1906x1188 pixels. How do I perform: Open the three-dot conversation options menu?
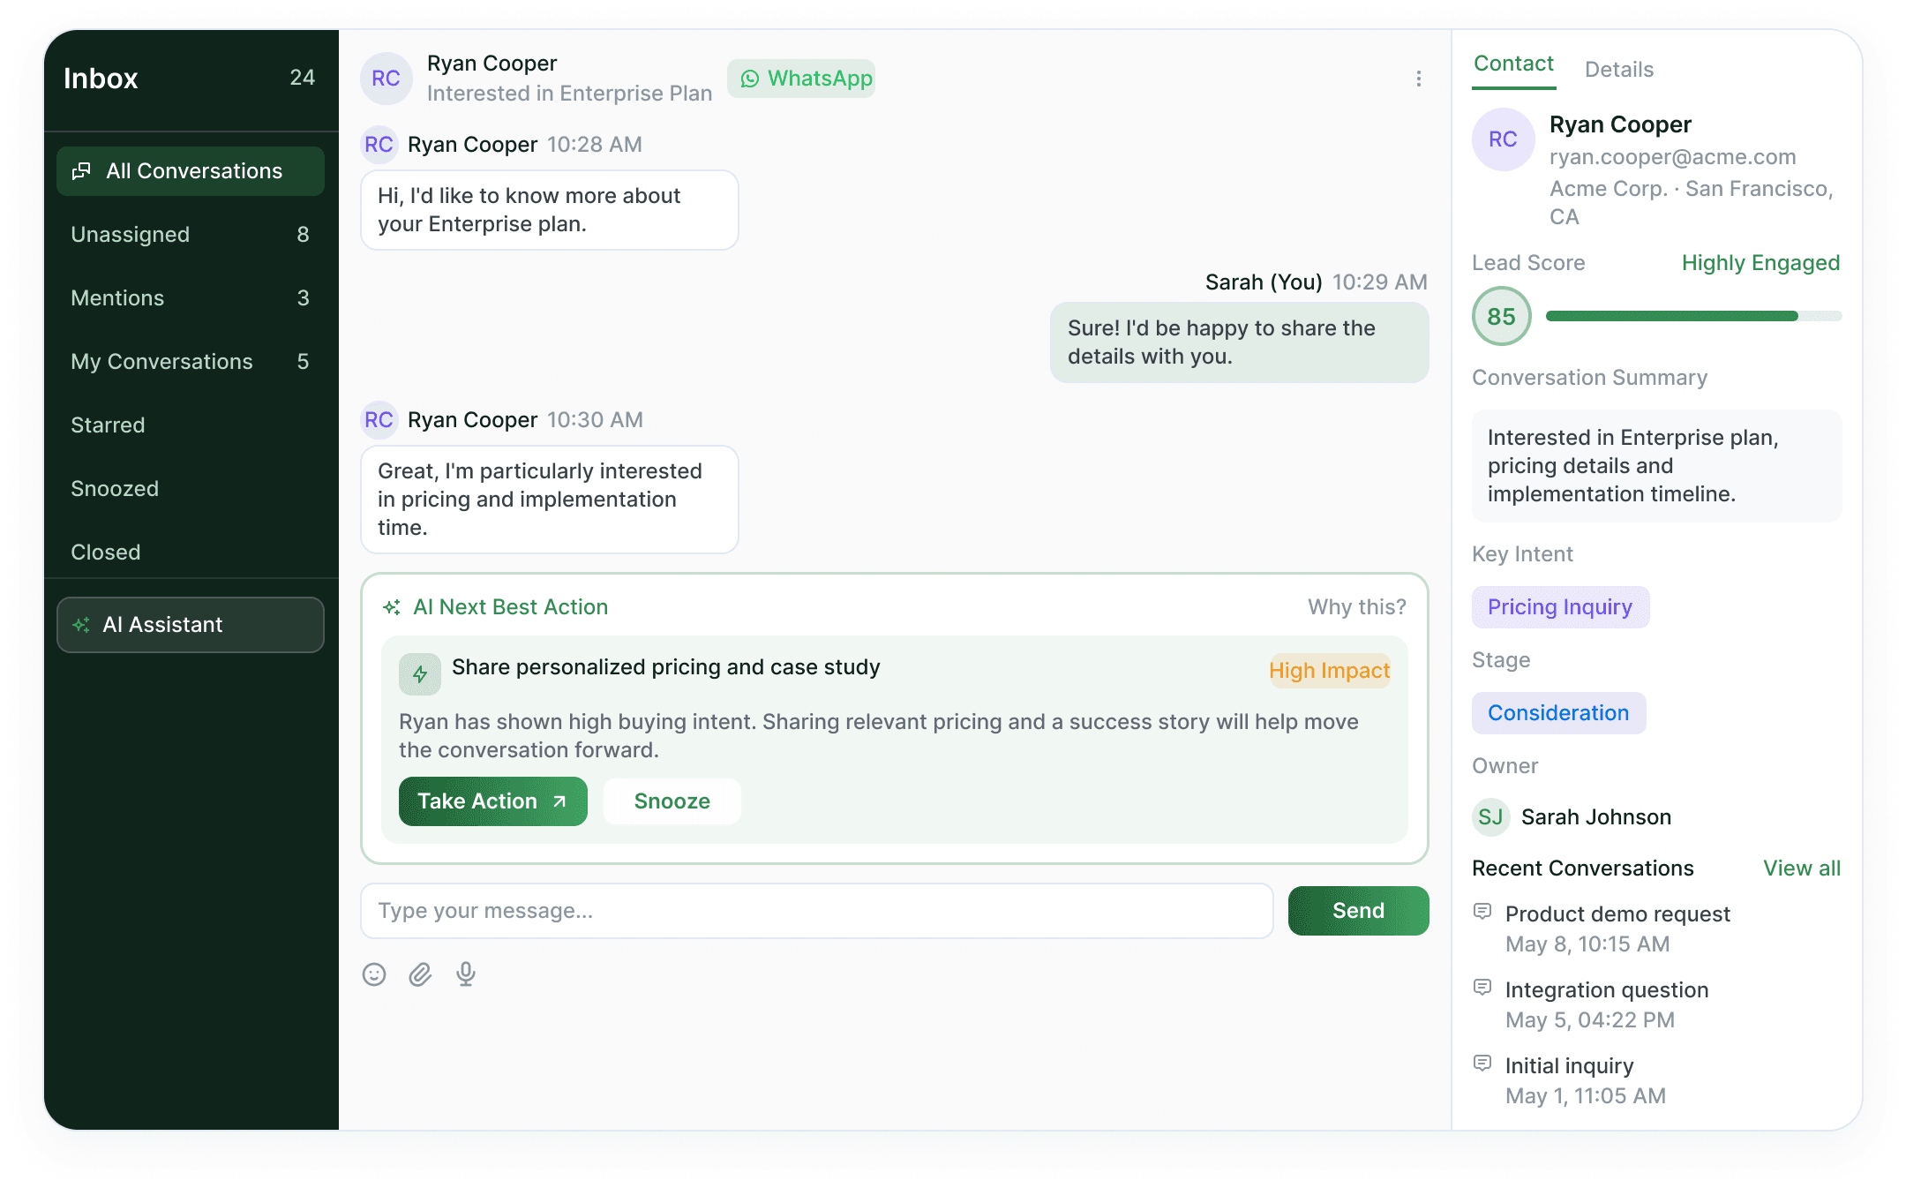click(1418, 79)
